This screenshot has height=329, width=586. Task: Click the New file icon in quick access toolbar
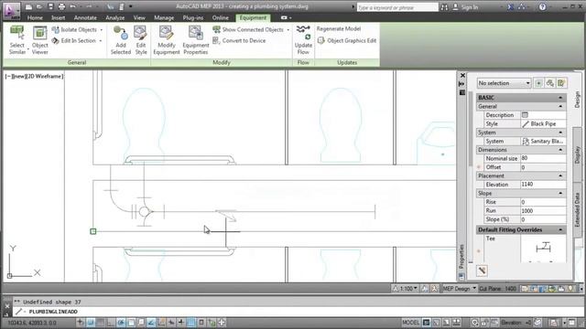28,6
